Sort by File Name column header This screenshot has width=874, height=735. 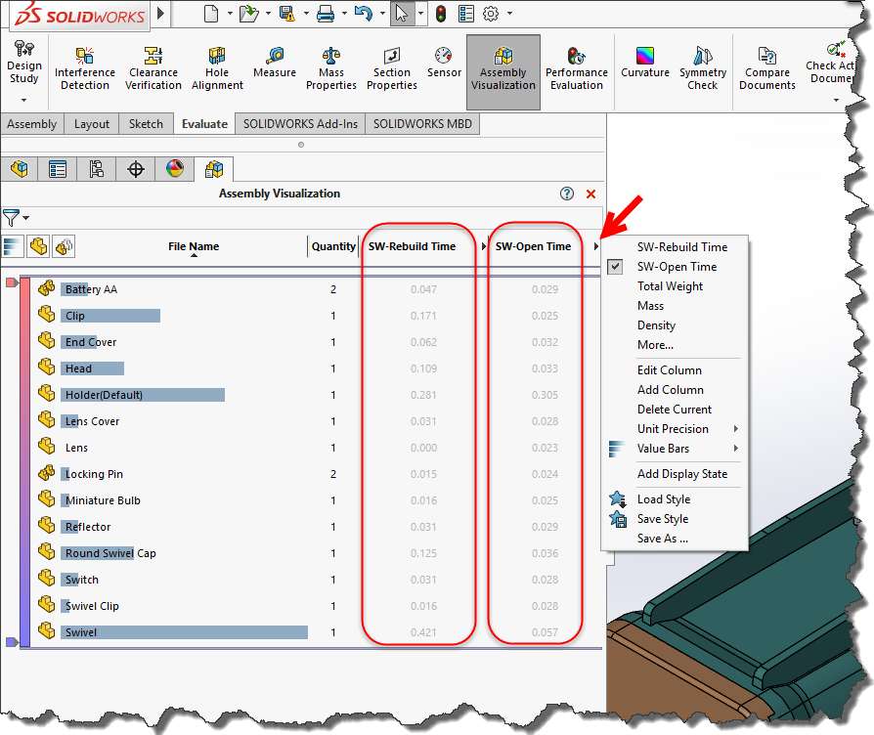click(194, 246)
